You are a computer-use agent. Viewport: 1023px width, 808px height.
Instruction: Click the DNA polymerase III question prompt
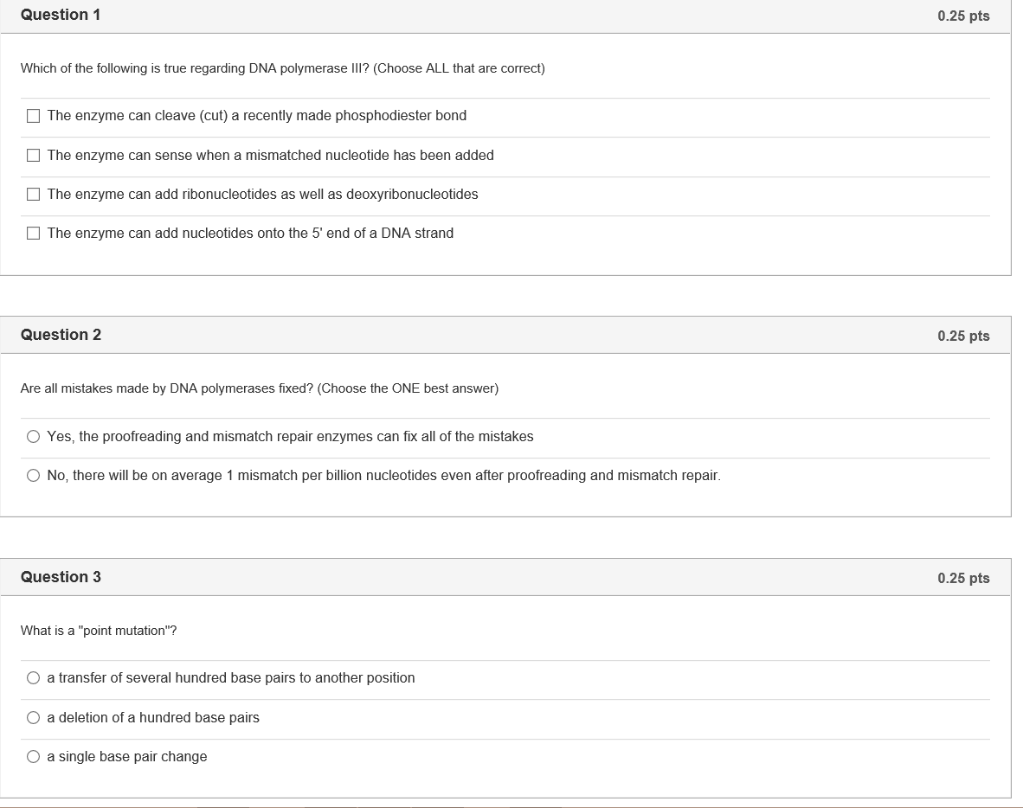[282, 68]
